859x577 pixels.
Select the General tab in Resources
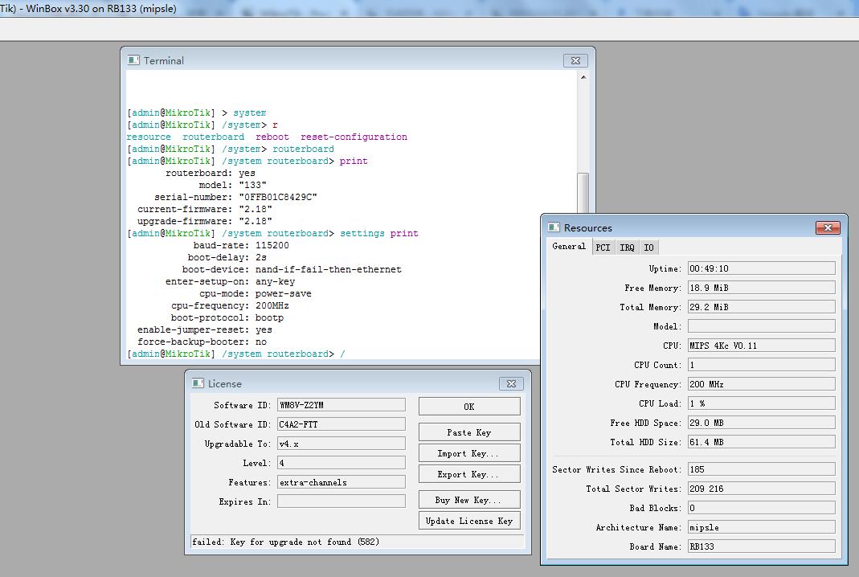point(569,247)
